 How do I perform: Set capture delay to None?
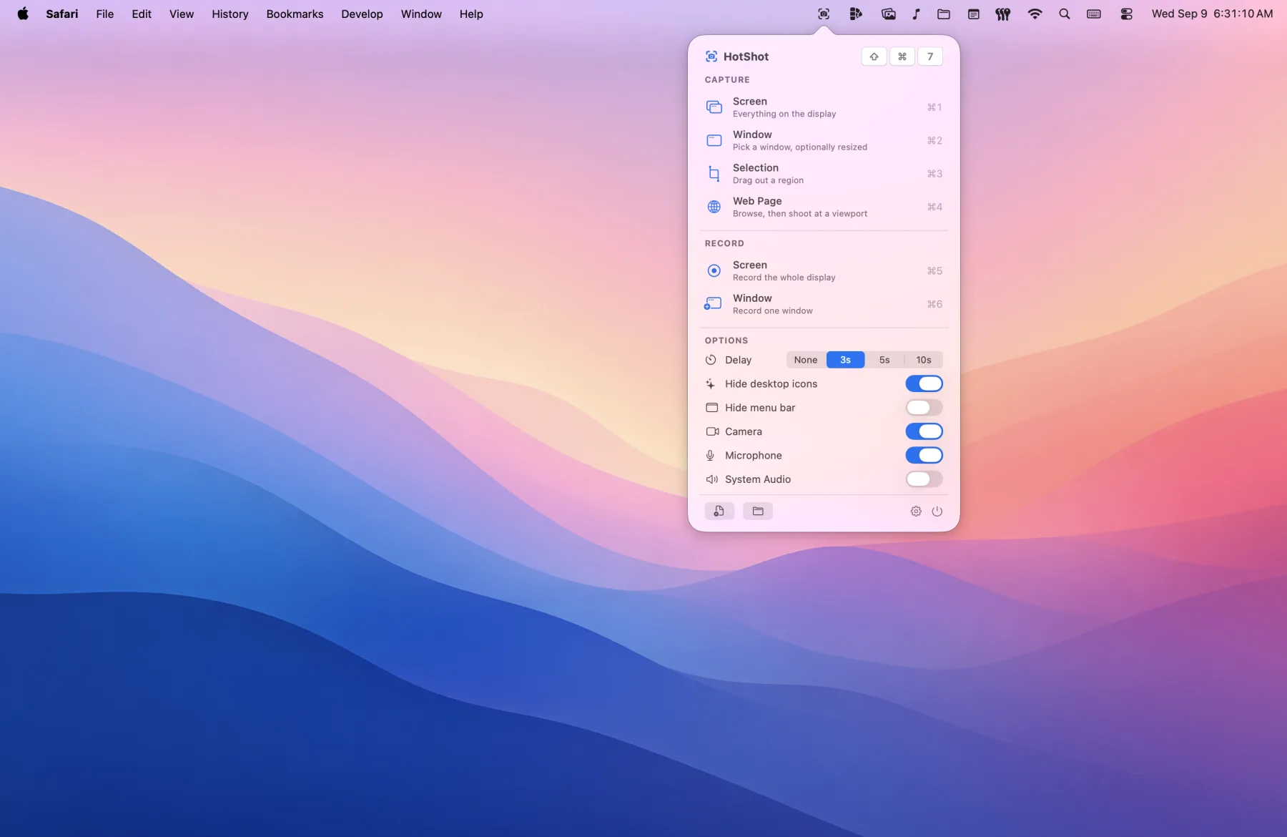pyautogui.click(x=806, y=360)
